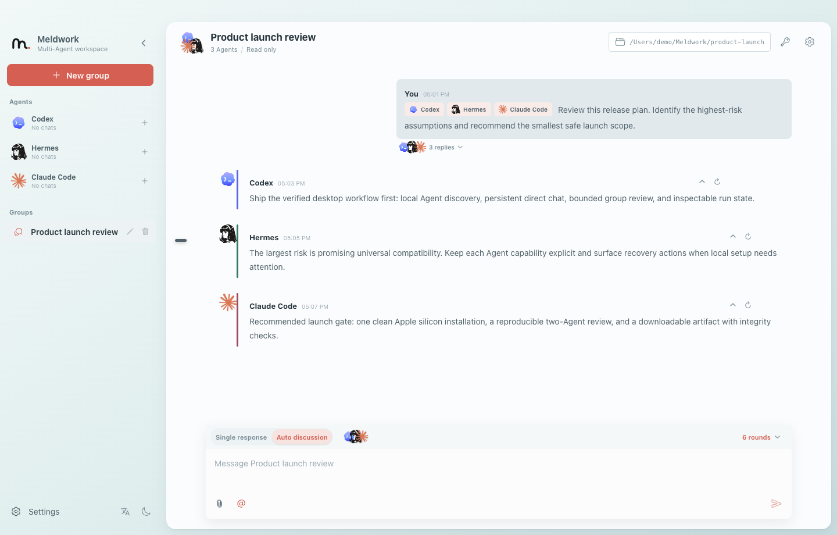This screenshot has width=837, height=535.
Task: Click the Claude Code starburst avatar beside its reply
Action: [228, 302]
